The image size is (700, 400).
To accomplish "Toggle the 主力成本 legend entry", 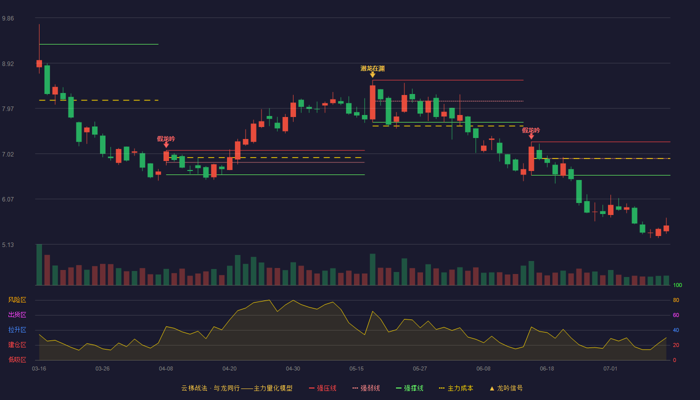I will [x=456, y=388].
